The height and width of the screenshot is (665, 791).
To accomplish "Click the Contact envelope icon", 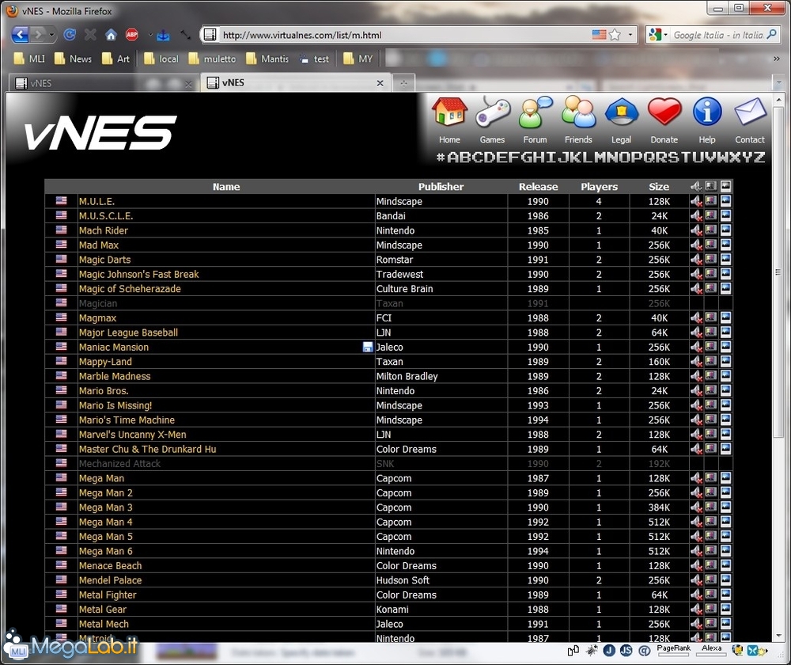I will coord(750,112).
